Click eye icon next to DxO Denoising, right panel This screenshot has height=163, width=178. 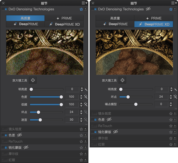click(x=148, y=9)
